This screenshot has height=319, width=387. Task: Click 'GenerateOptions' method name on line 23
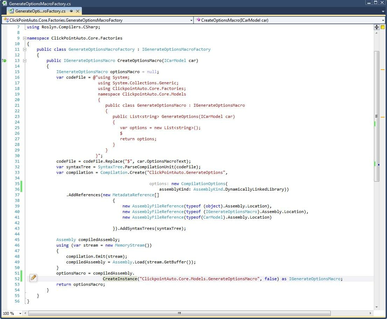[x=180, y=116]
